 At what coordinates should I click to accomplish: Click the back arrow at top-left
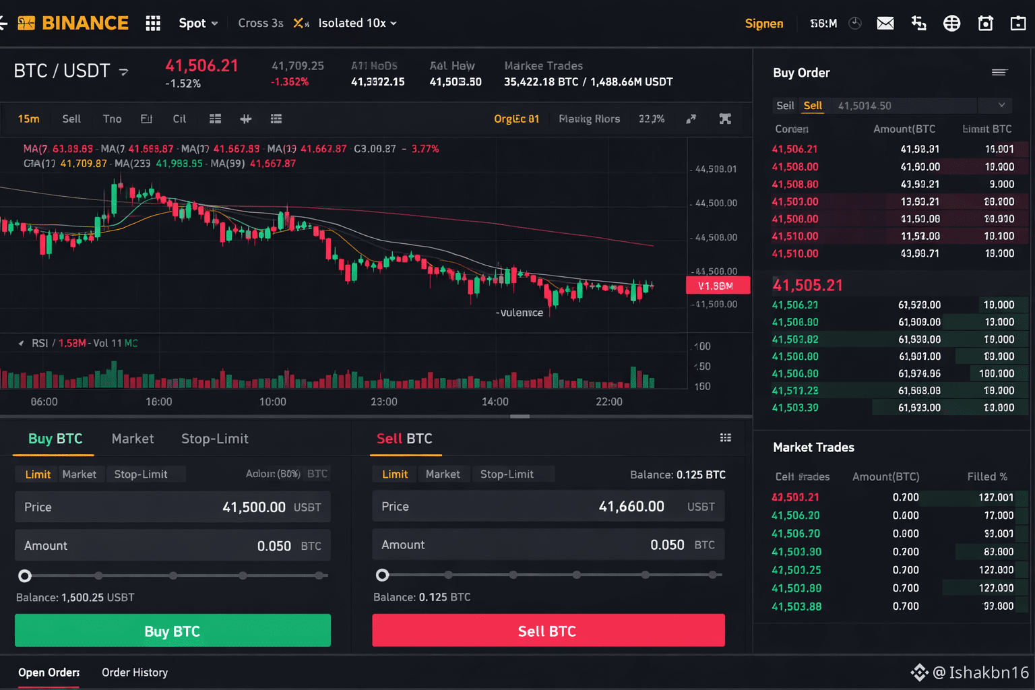[x=3, y=24]
